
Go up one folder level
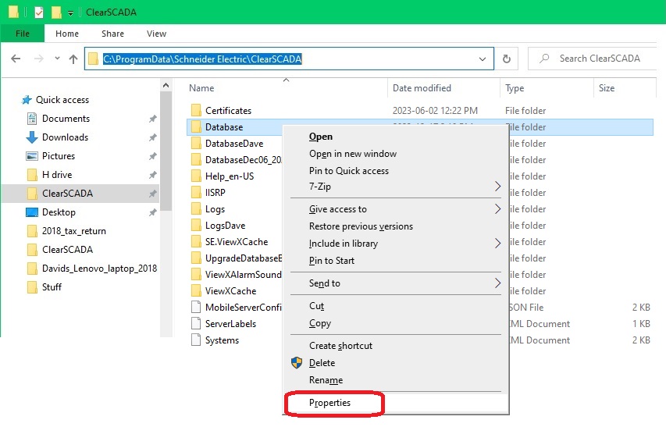pyautogui.click(x=73, y=59)
